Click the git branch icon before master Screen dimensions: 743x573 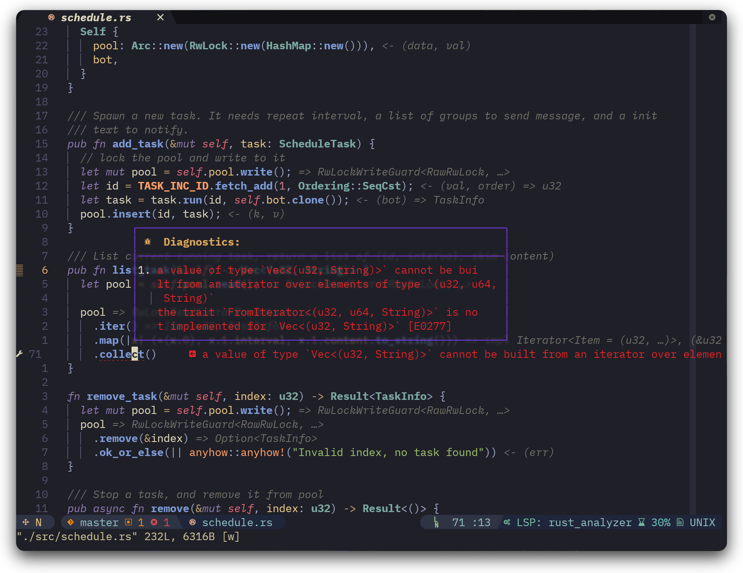pos(71,523)
